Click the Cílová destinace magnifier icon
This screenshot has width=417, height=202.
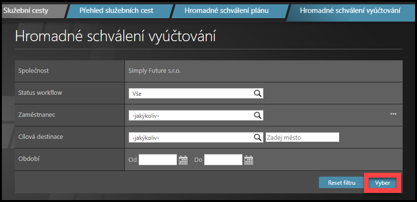tap(257, 137)
